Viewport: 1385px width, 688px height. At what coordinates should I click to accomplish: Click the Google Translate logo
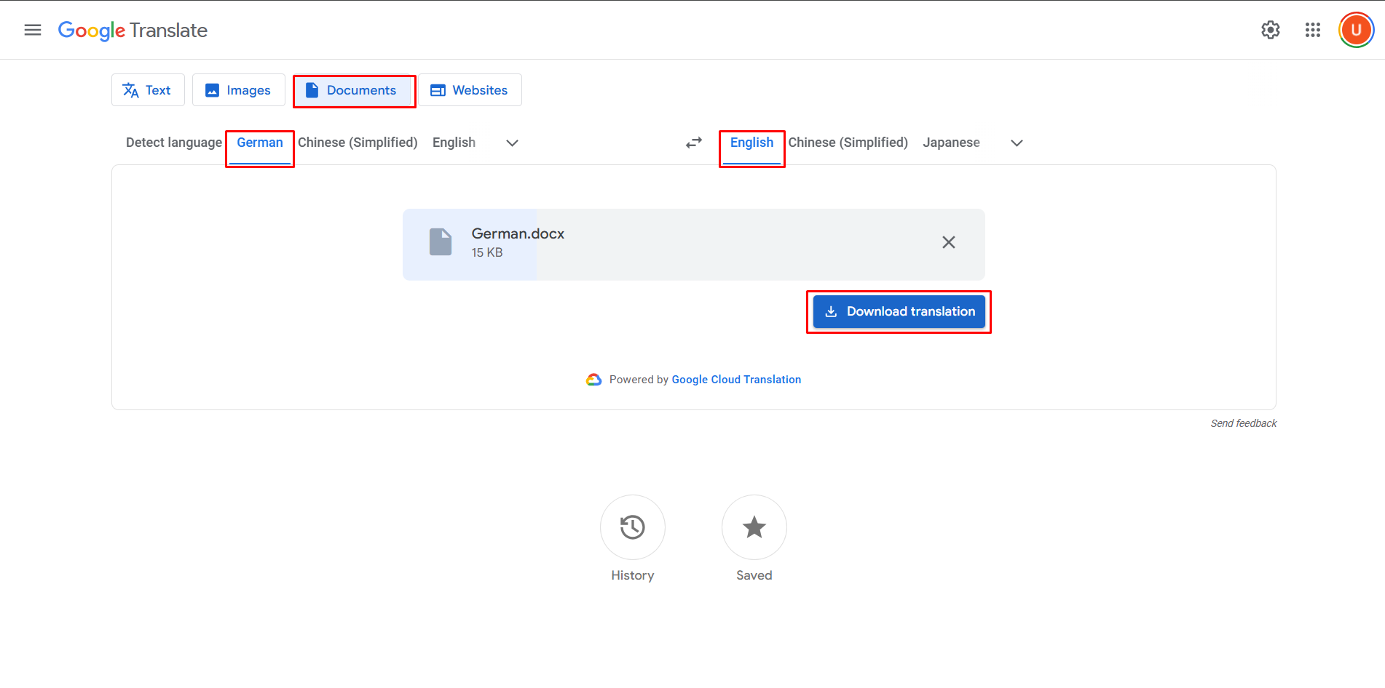point(133,31)
